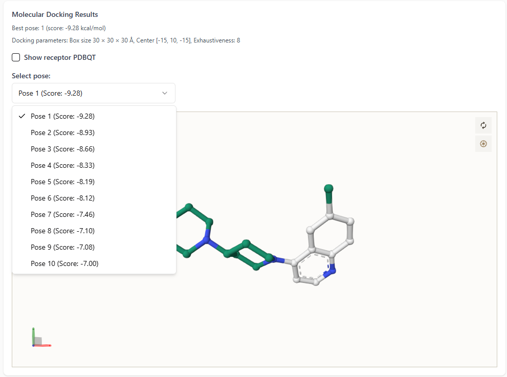Image resolution: width=507 pixels, height=377 pixels.
Task: Collapse the pose list using chevron arrow
Action: 164,93
